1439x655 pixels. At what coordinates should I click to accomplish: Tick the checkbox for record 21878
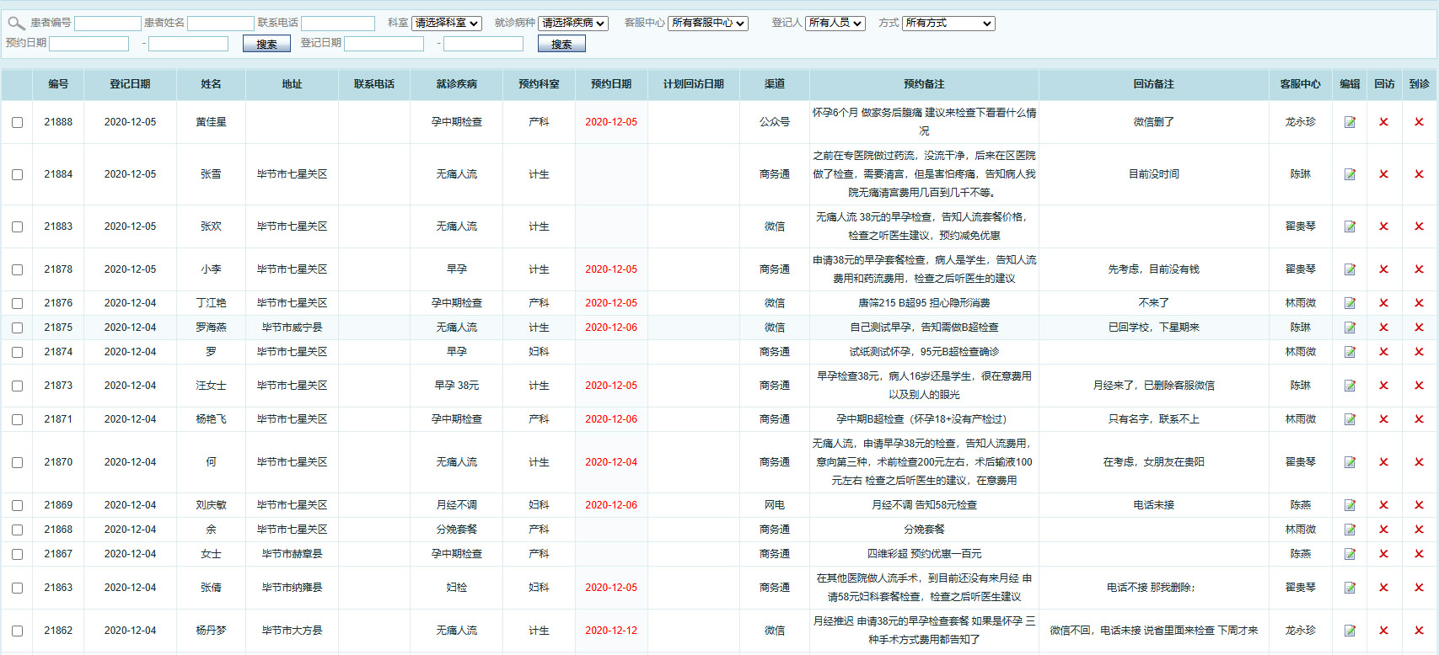[17, 270]
